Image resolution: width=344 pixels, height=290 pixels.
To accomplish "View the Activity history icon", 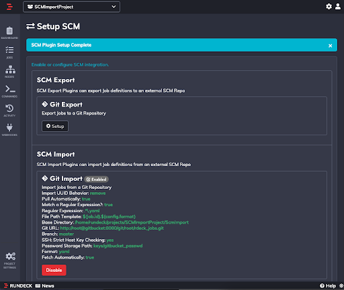I will (9, 111).
